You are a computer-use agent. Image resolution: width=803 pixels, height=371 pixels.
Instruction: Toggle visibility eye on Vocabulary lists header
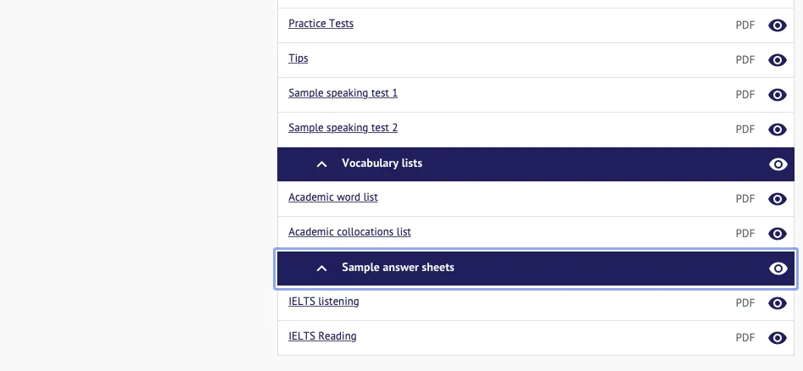coord(777,164)
